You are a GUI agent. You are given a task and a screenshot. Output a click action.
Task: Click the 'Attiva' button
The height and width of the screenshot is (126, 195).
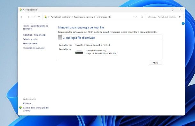155,63
